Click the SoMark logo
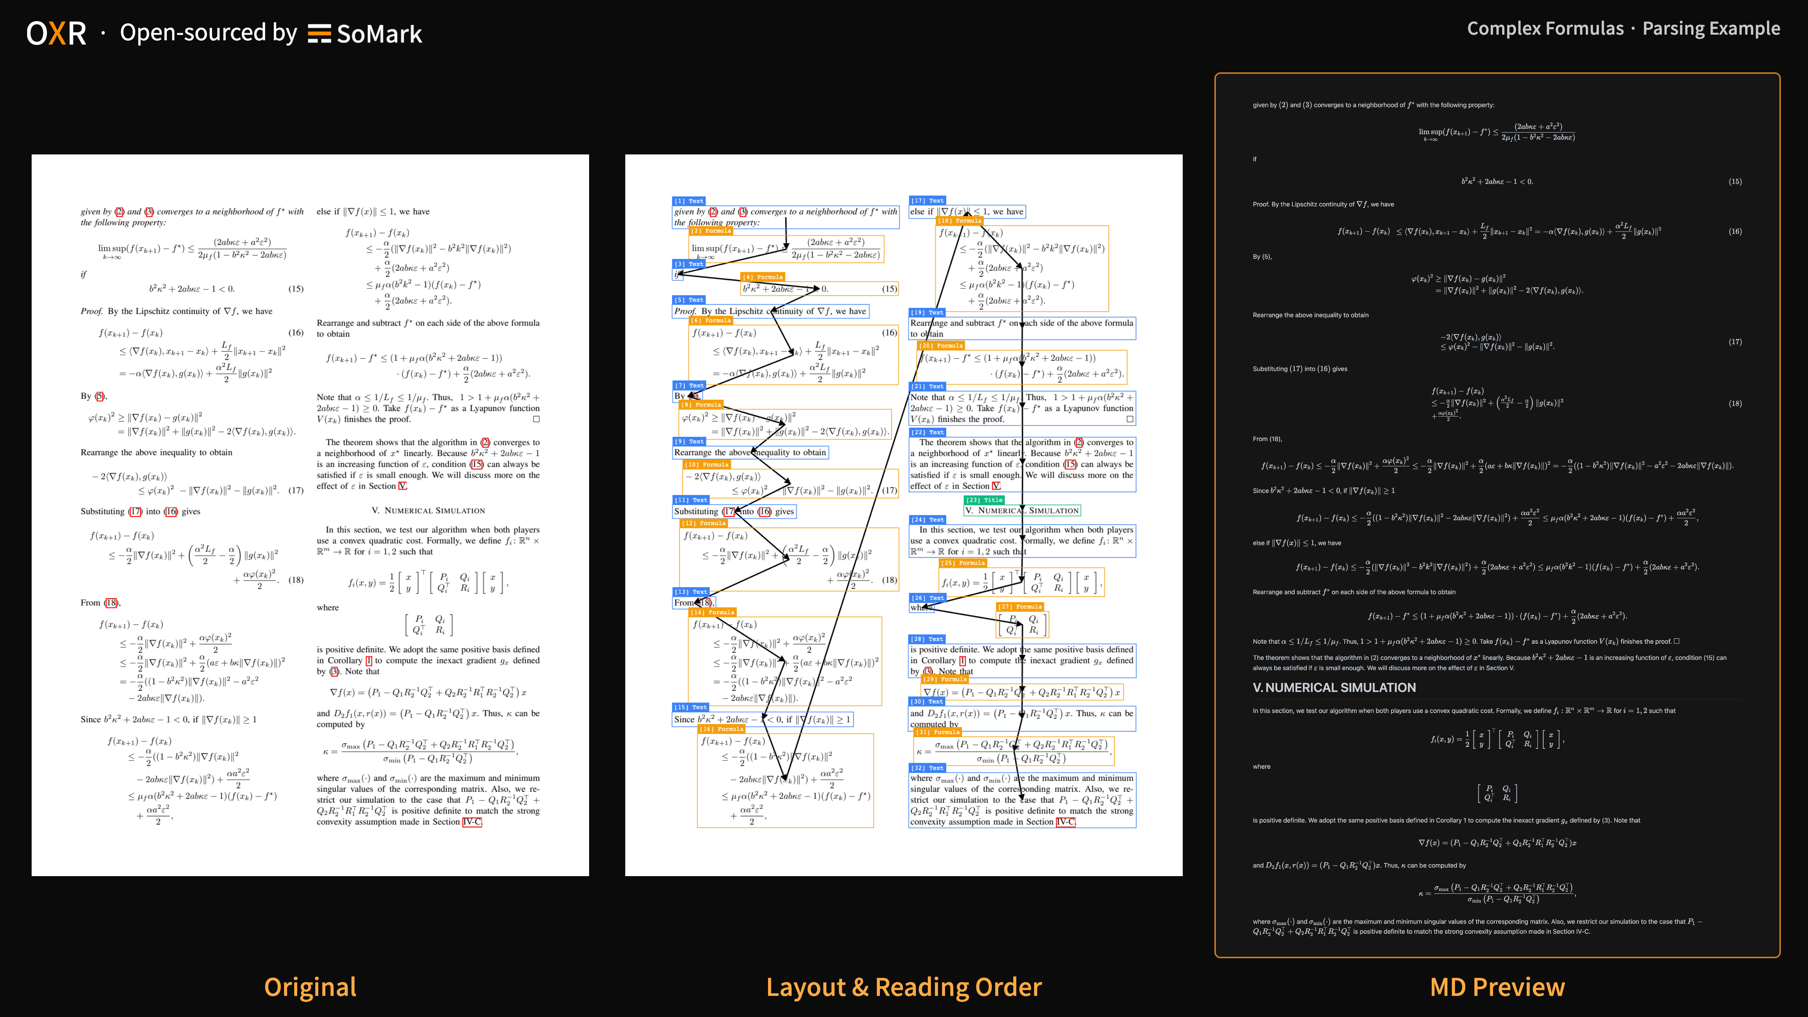The height and width of the screenshot is (1017, 1808). (x=365, y=34)
